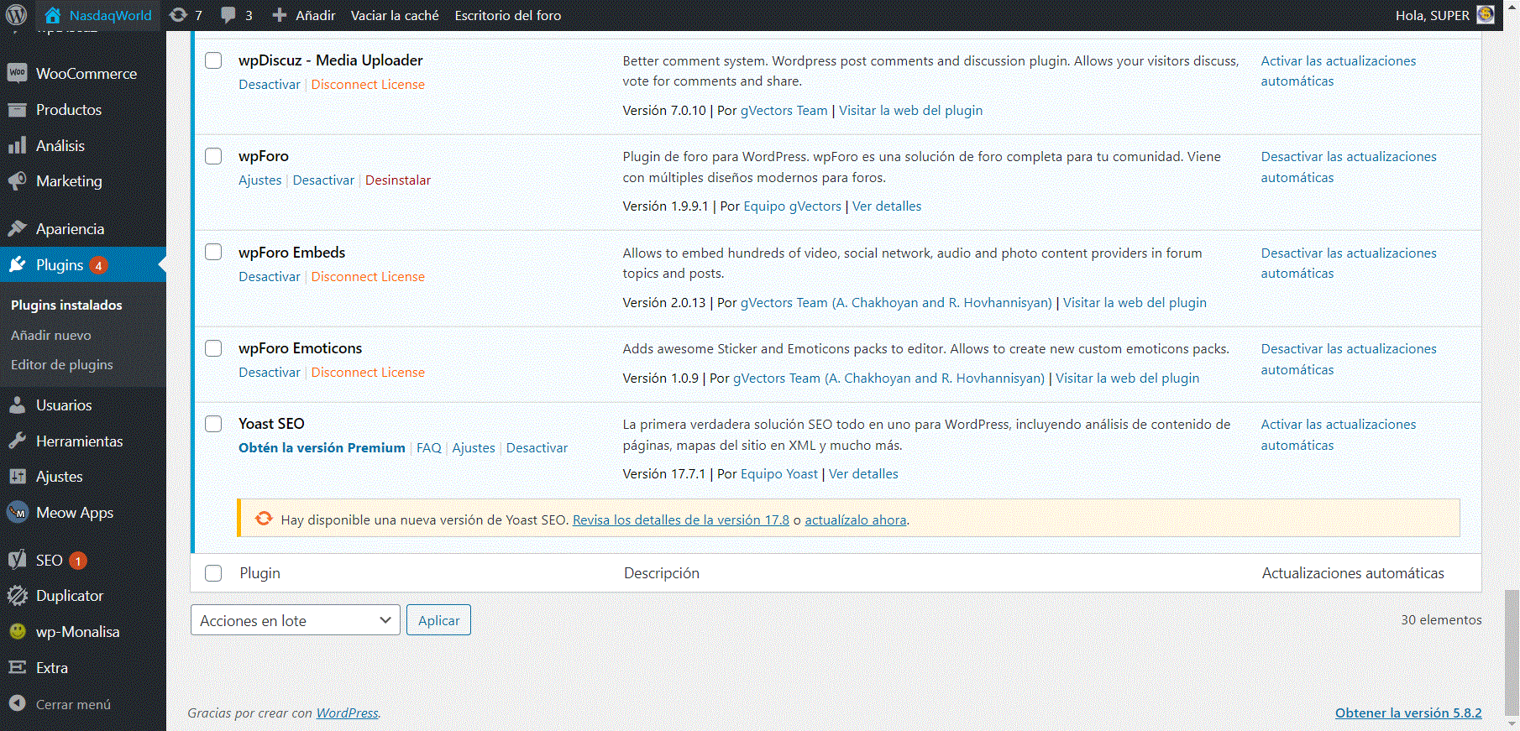Click the Descripción column footer header

662,573
